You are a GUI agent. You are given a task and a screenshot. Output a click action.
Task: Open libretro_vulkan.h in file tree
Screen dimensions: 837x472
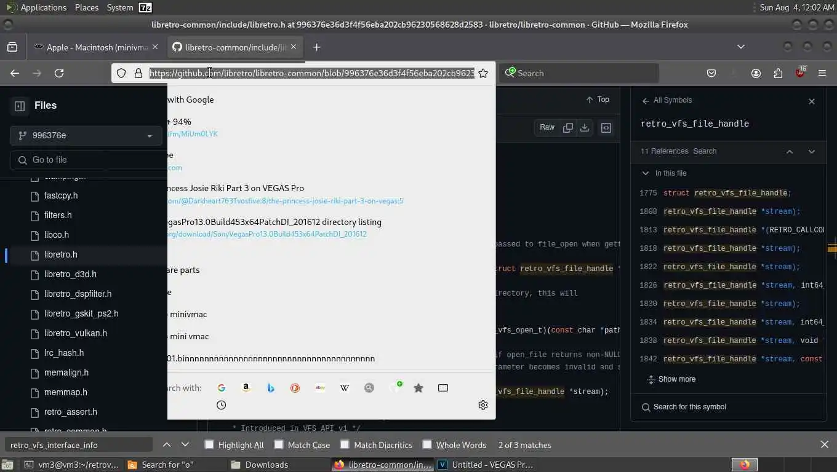click(x=76, y=333)
